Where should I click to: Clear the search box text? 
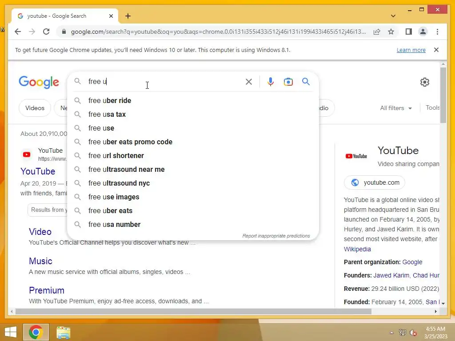[249, 82]
